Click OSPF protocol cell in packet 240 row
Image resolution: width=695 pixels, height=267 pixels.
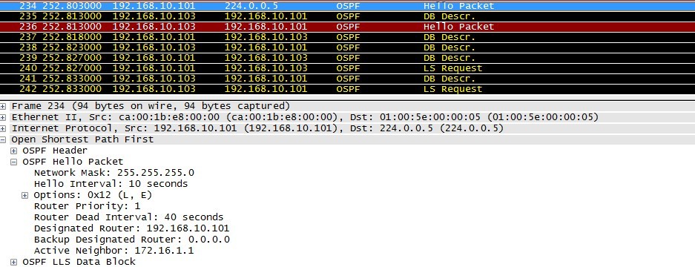(348, 68)
